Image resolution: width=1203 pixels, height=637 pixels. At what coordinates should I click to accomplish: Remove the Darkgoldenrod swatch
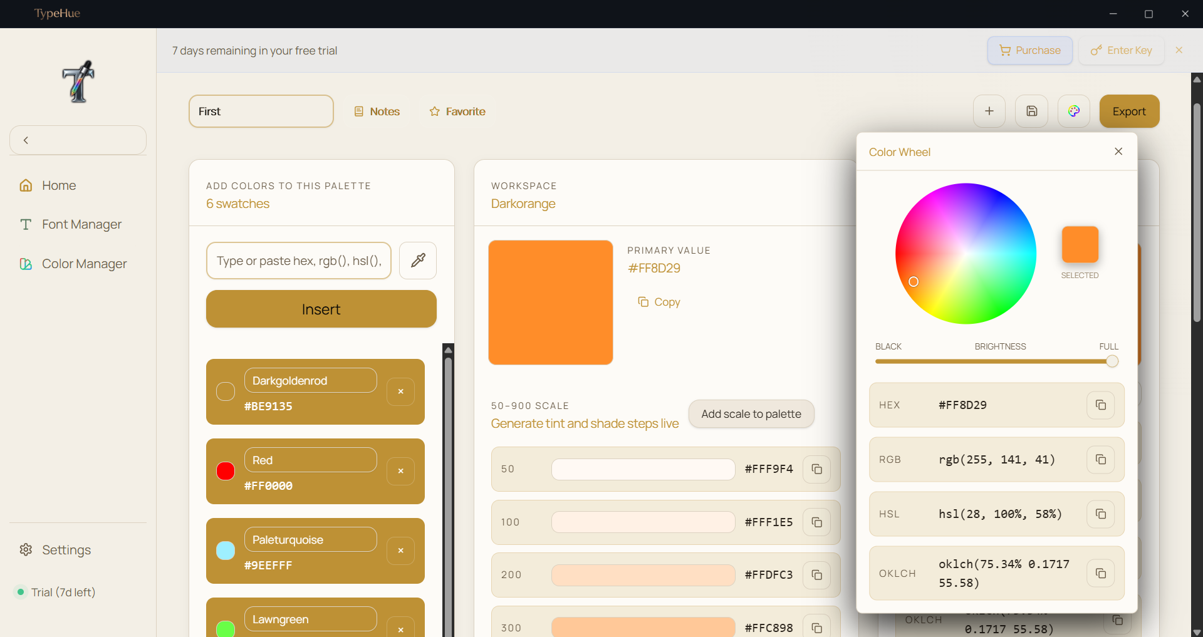pos(401,391)
